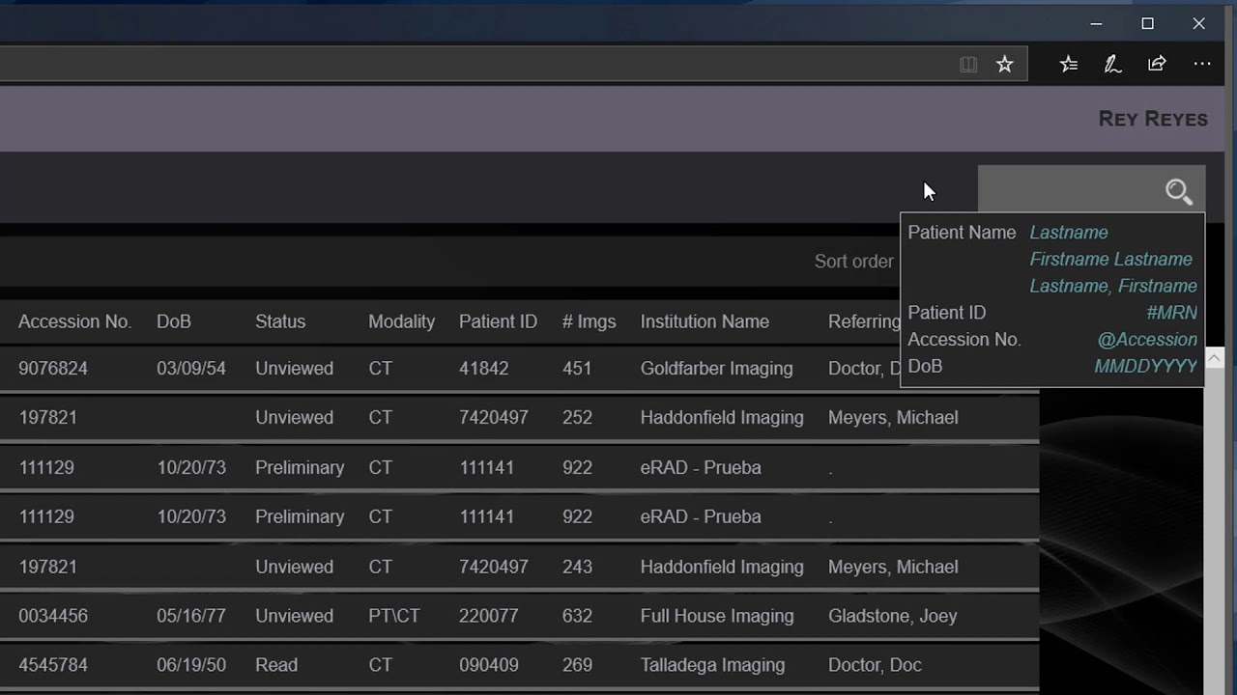This screenshot has width=1237, height=695.
Task: Click patient ID 090409
Action: 489,665
